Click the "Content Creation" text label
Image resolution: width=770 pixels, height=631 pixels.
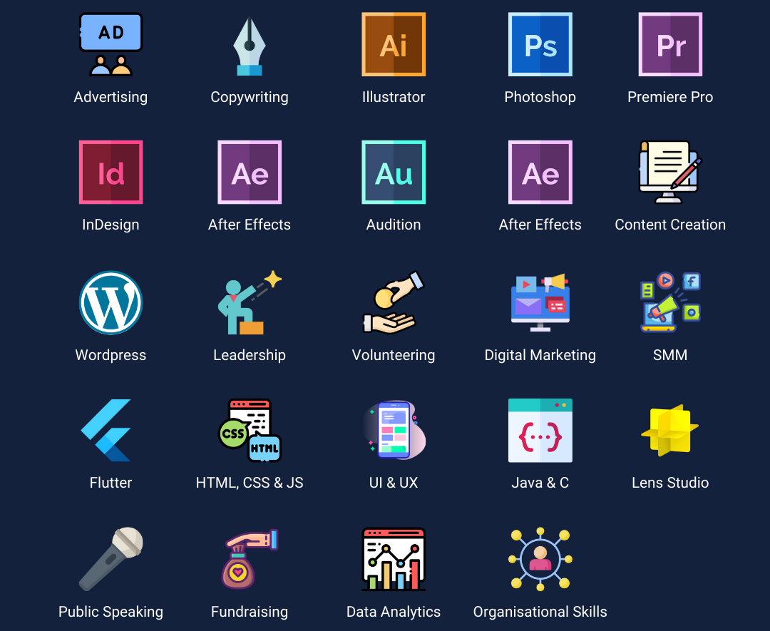coord(670,225)
